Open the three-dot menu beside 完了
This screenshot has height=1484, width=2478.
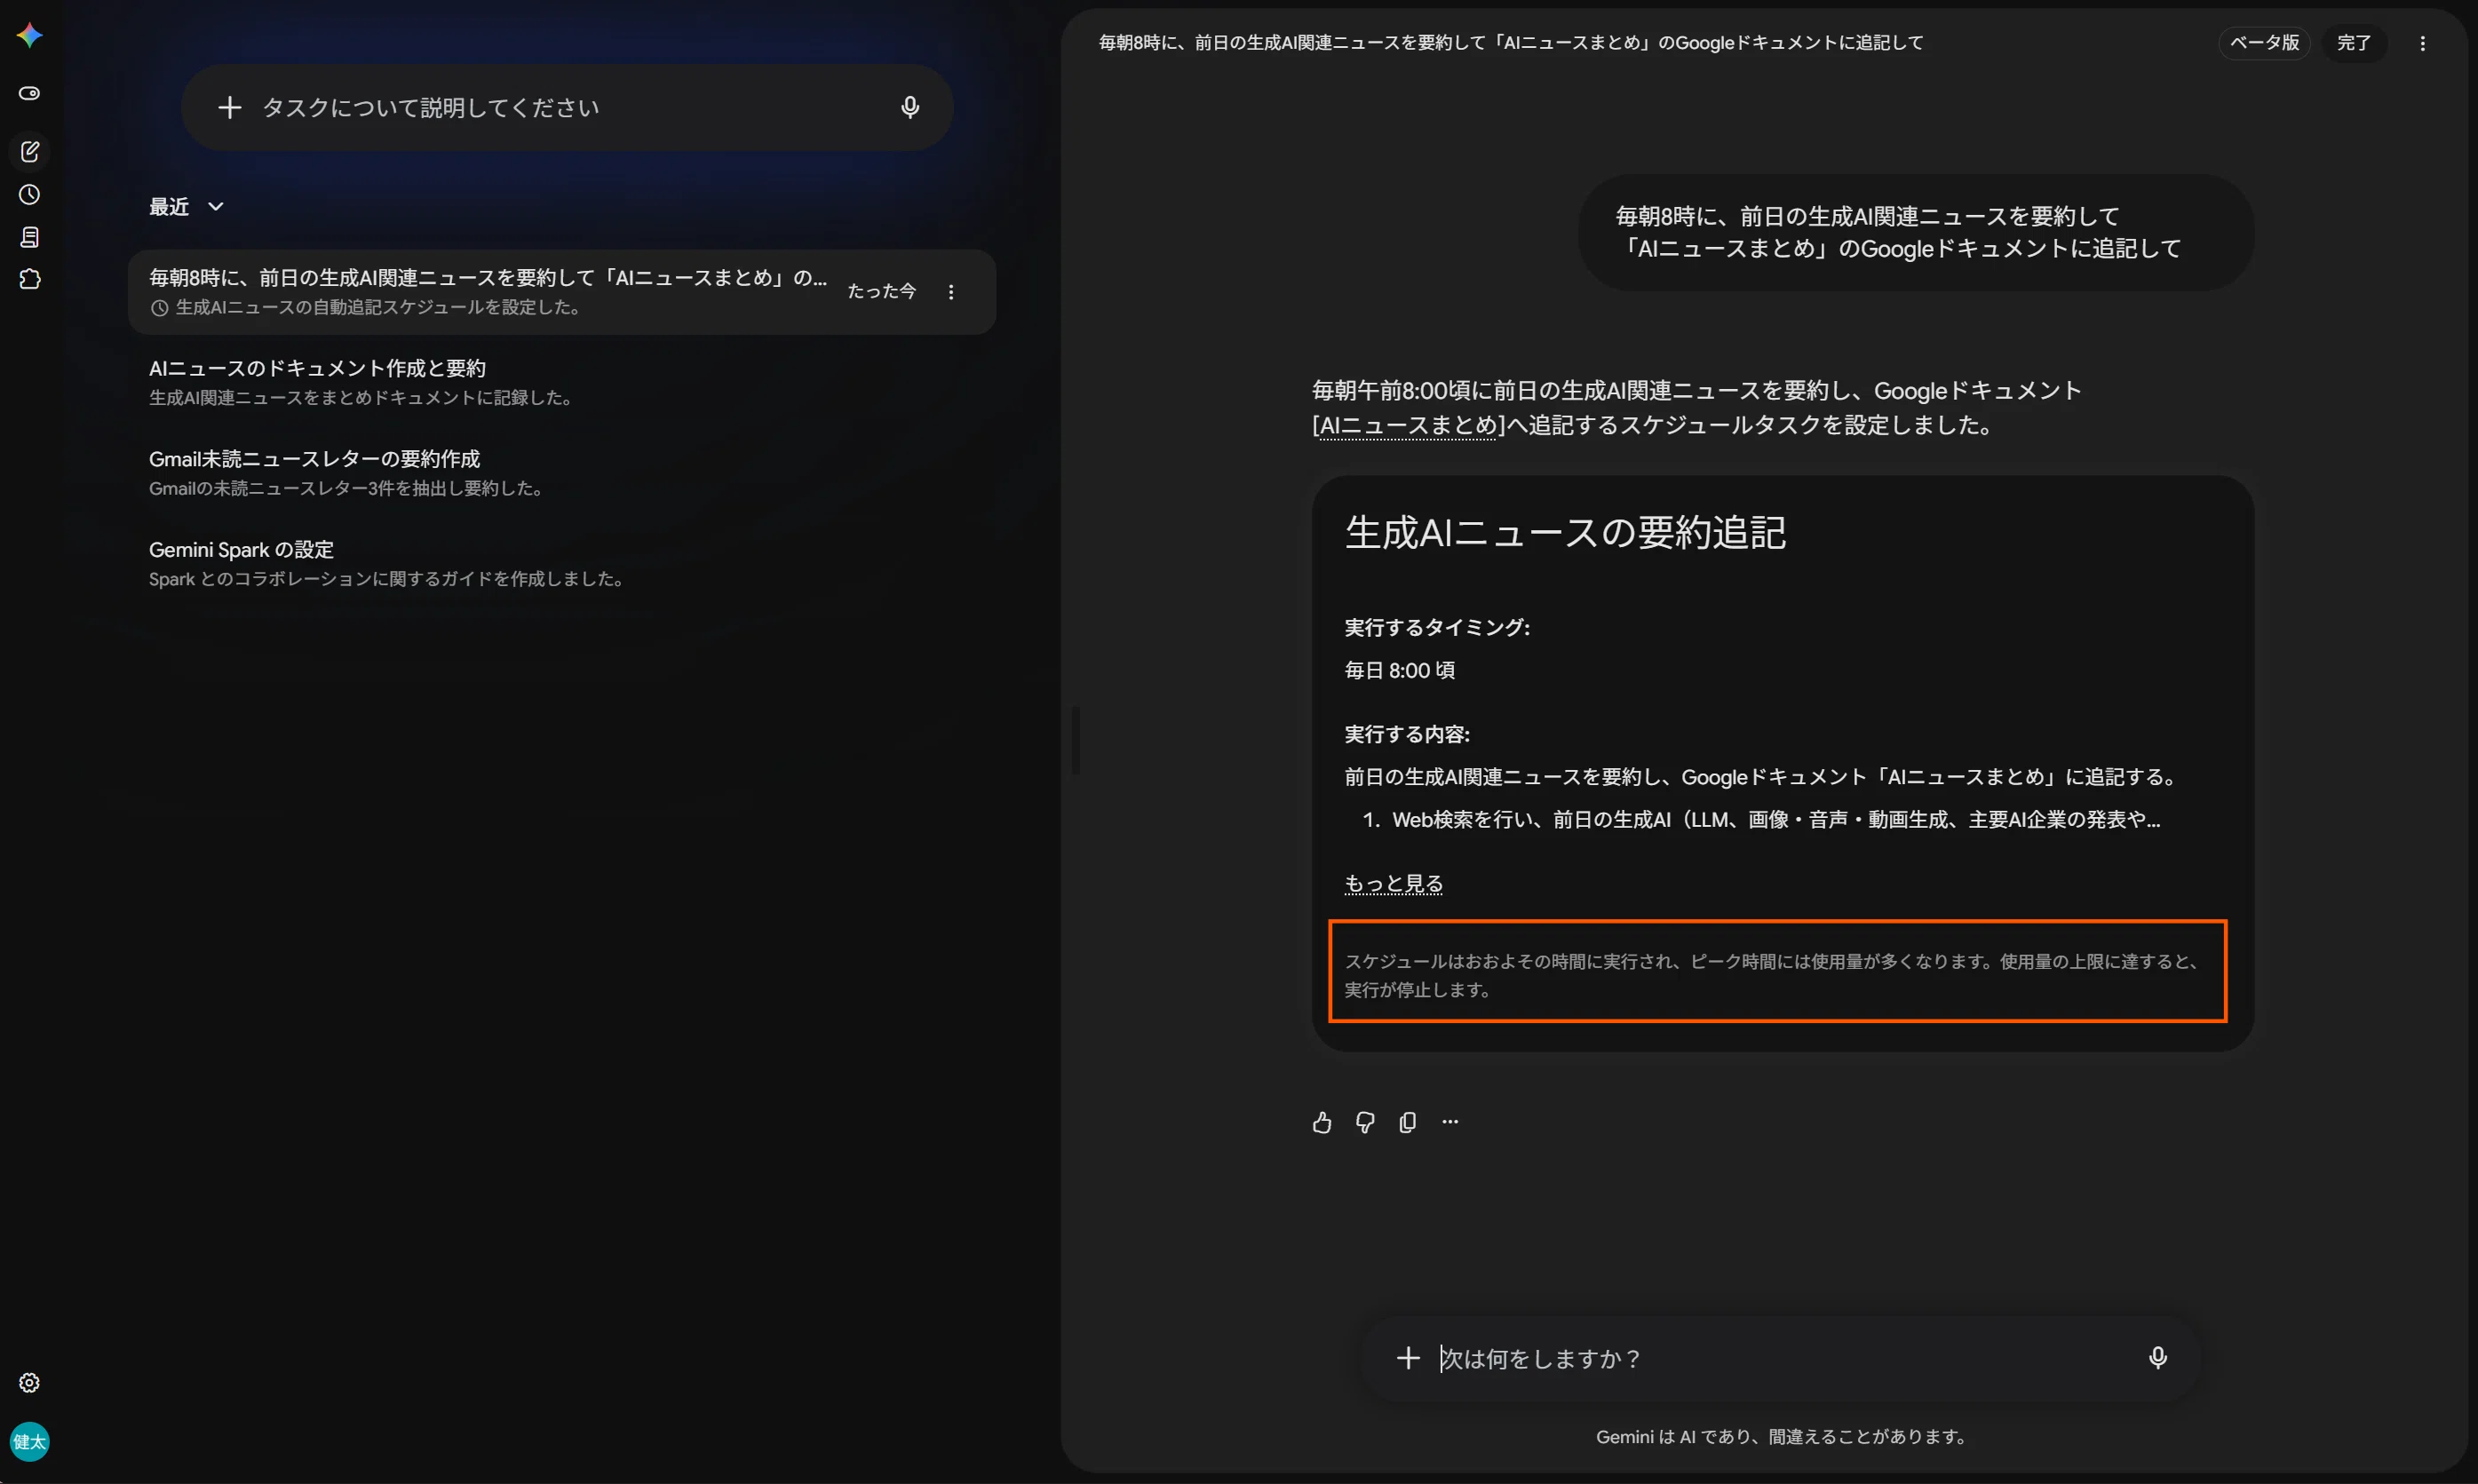(2421, 43)
